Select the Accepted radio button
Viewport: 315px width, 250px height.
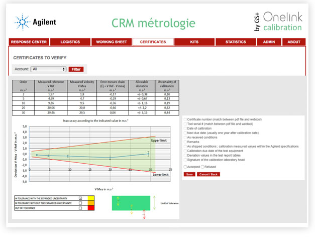(x=185, y=167)
